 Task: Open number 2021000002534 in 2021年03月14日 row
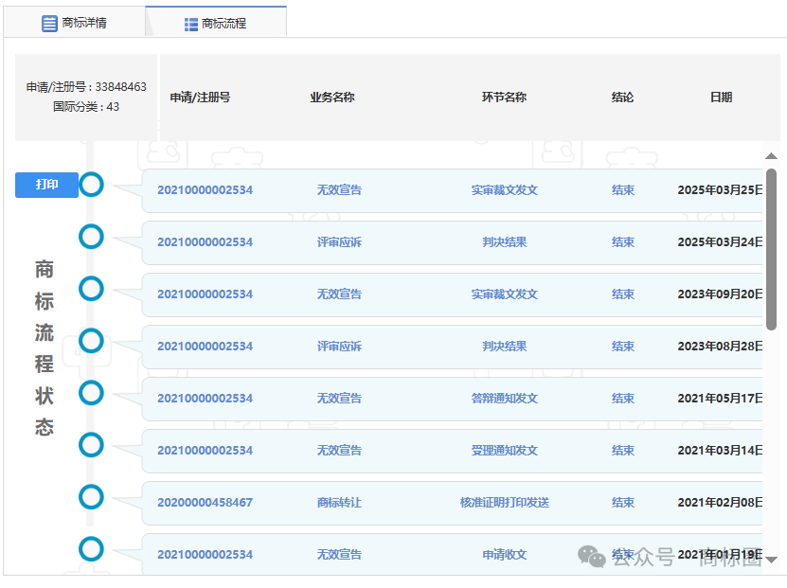pyautogui.click(x=205, y=451)
